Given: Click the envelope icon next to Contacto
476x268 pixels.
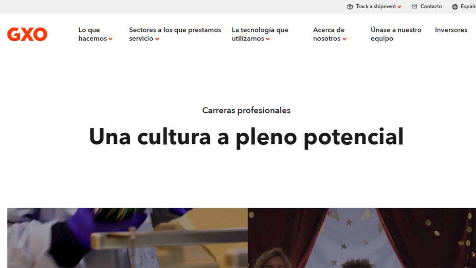Looking at the screenshot, I should [x=414, y=7].
